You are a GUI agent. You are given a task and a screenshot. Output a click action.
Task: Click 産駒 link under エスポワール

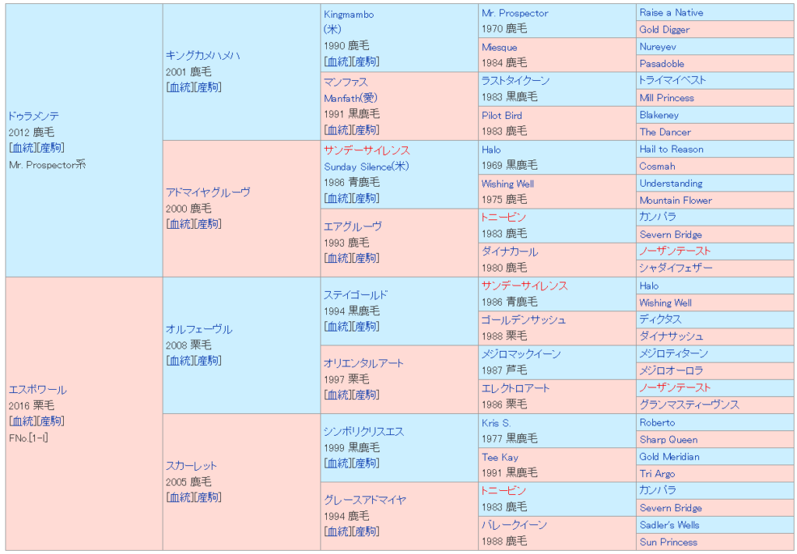tap(51, 421)
